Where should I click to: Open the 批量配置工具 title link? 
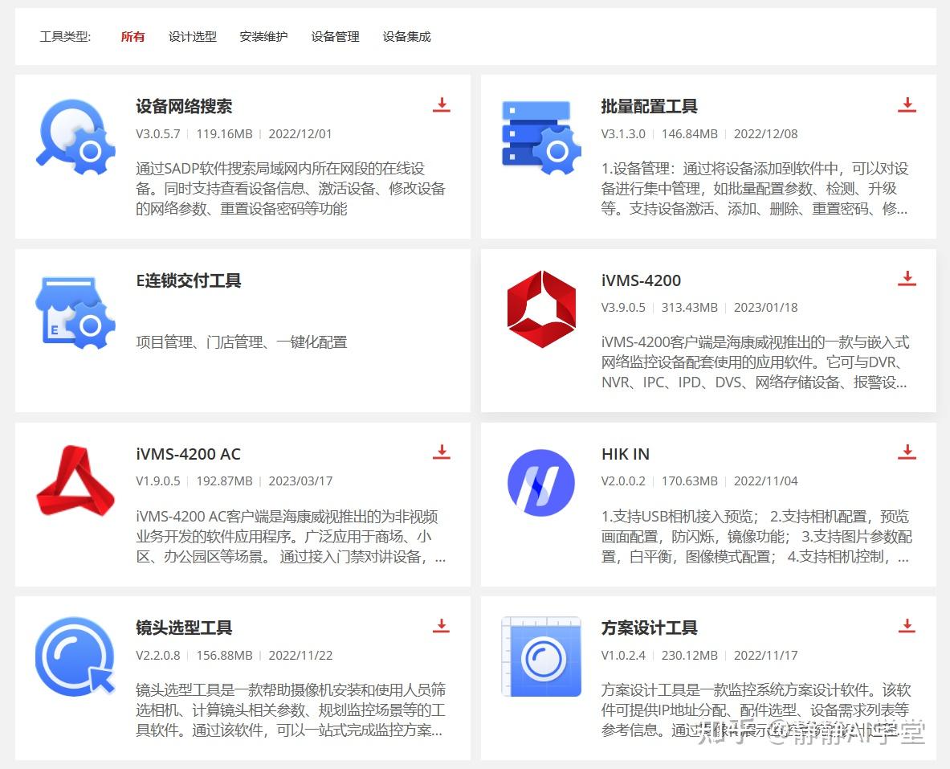click(x=649, y=107)
